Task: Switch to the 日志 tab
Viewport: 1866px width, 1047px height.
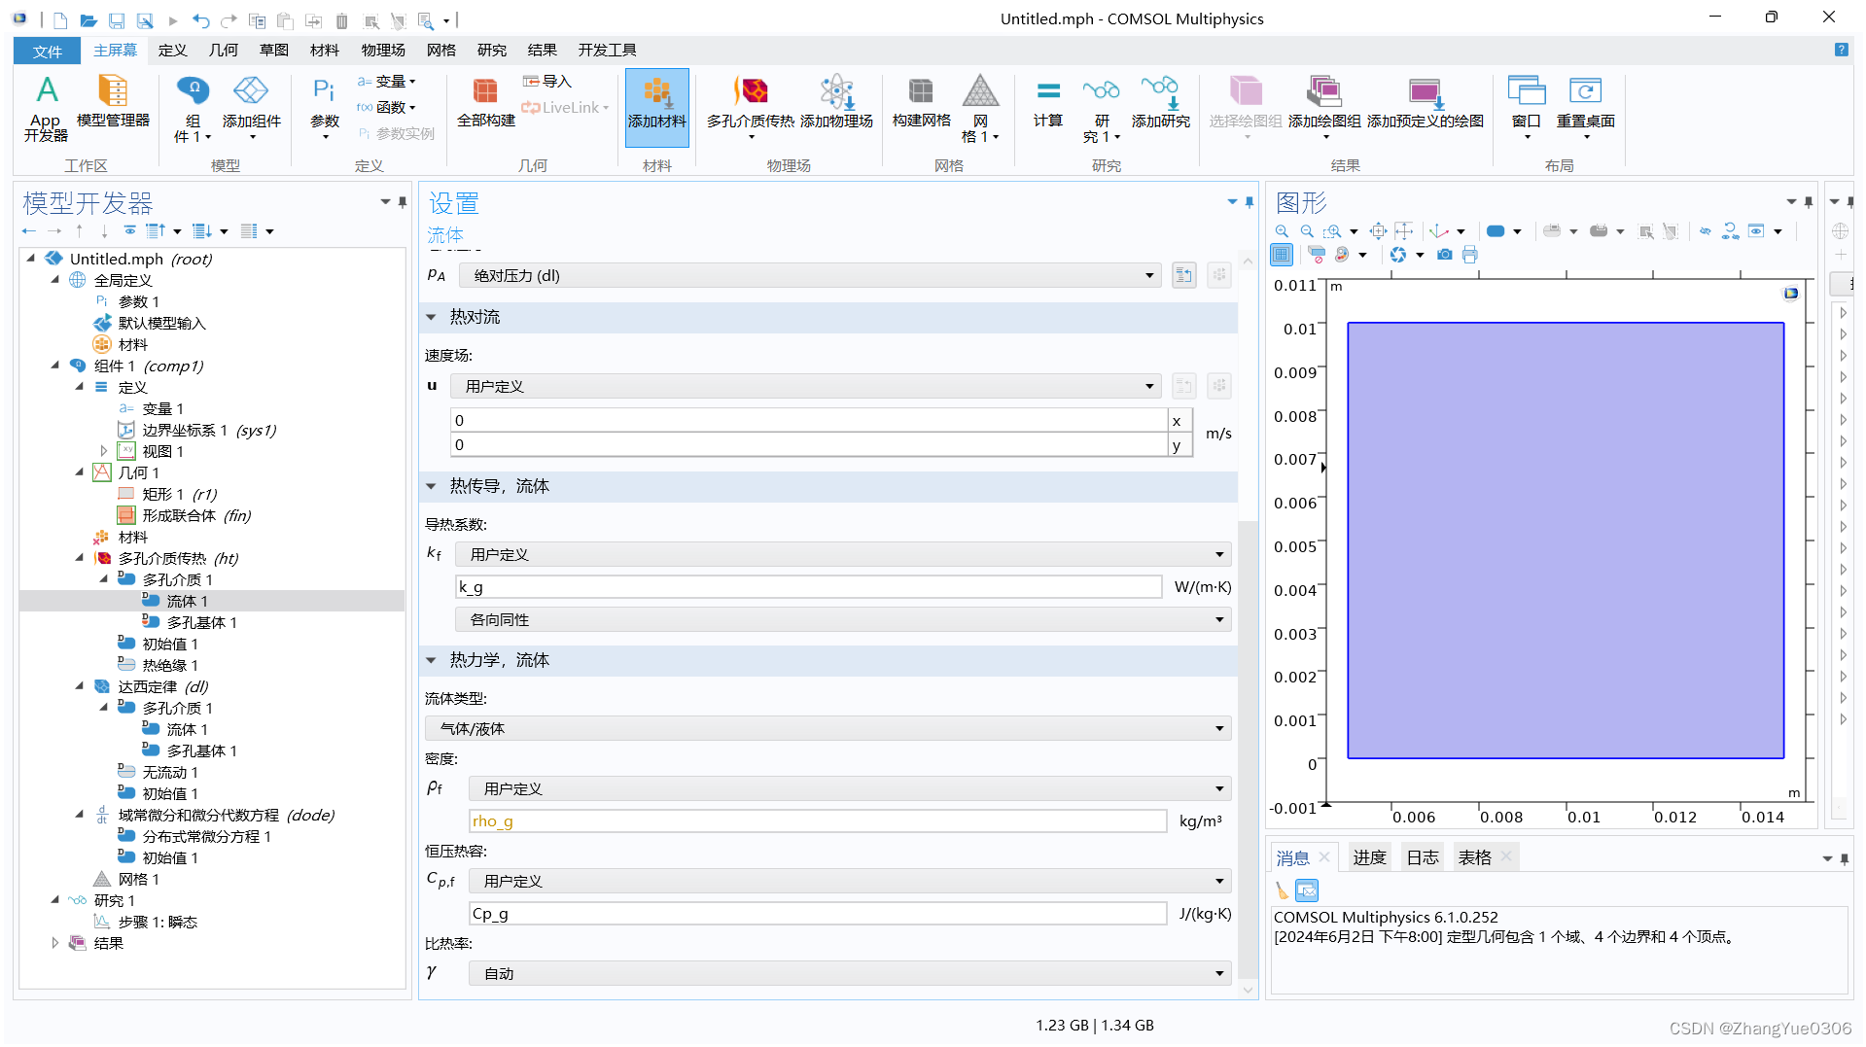Action: point(1422,857)
